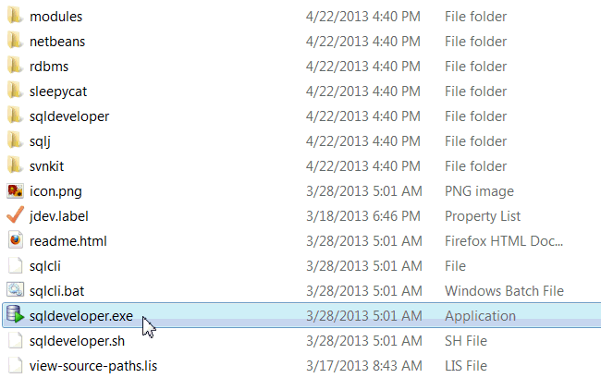Select the sqldeveloper folder name
Screen dimensions: 601x378
tap(69, 116)
